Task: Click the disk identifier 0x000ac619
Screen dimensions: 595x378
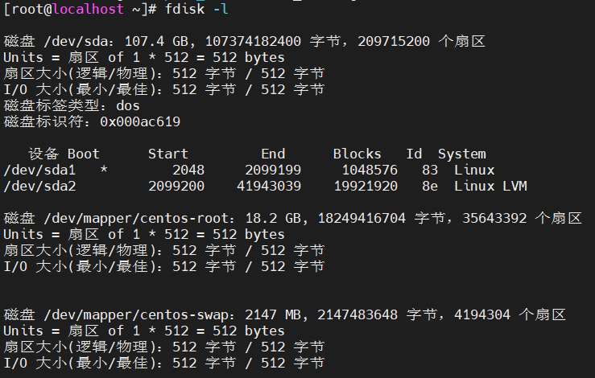Action: [x=139, y=121]
